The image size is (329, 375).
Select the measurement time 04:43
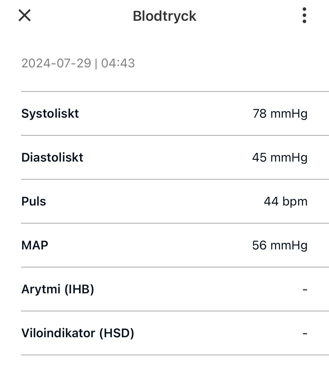click(x=118, y=63)
